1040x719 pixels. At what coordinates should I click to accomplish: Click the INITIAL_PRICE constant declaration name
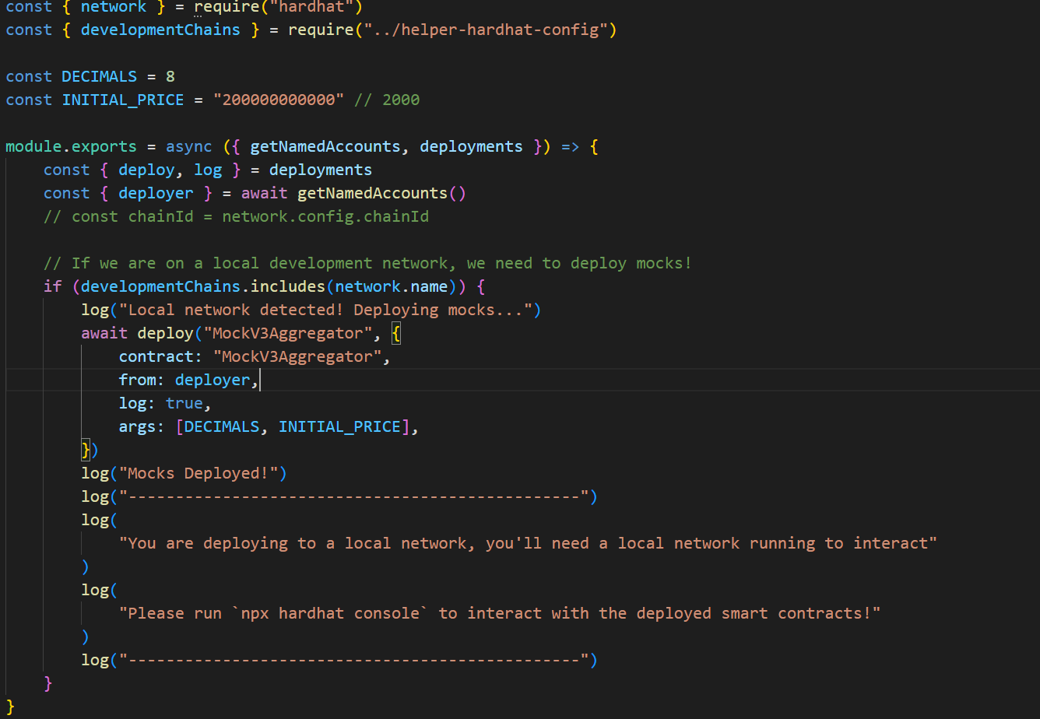click(123, 100)
